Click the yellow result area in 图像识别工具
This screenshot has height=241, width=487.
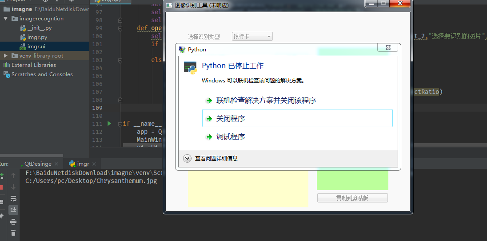[x=248, y=189]
